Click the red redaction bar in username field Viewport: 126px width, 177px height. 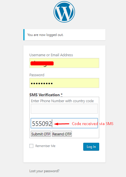click(x=42, y=63)
